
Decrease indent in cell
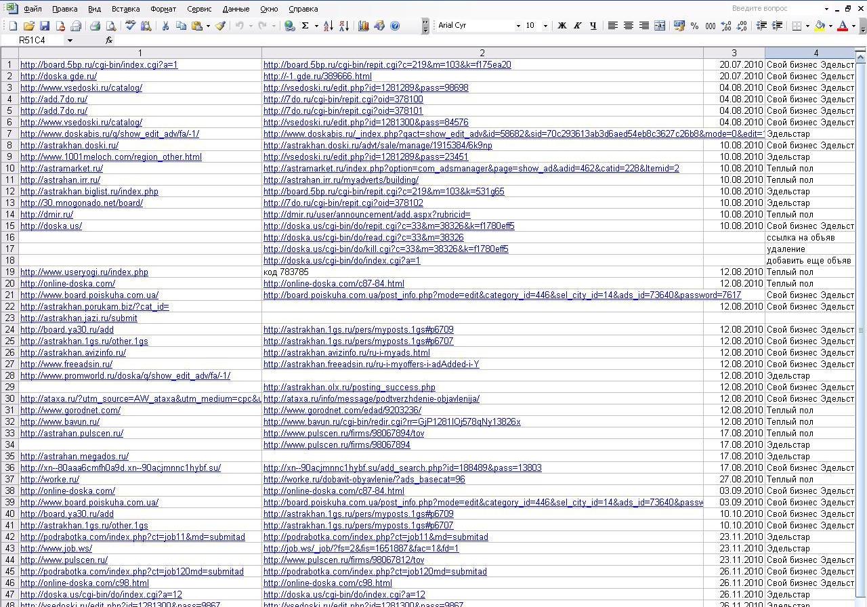(761, 26)
